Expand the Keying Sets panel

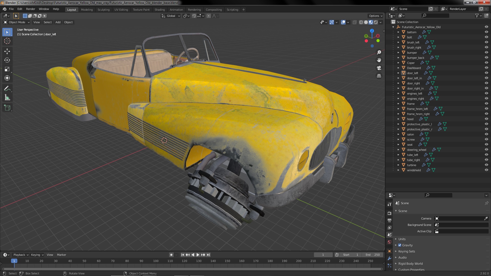(406, 251)
